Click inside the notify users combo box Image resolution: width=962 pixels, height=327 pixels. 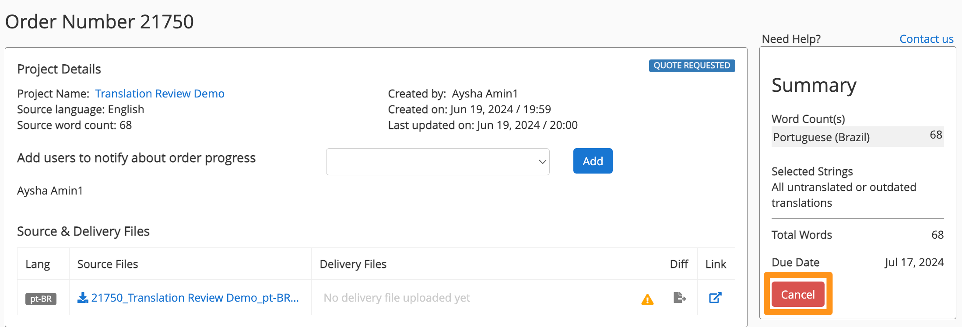(438, 162)
